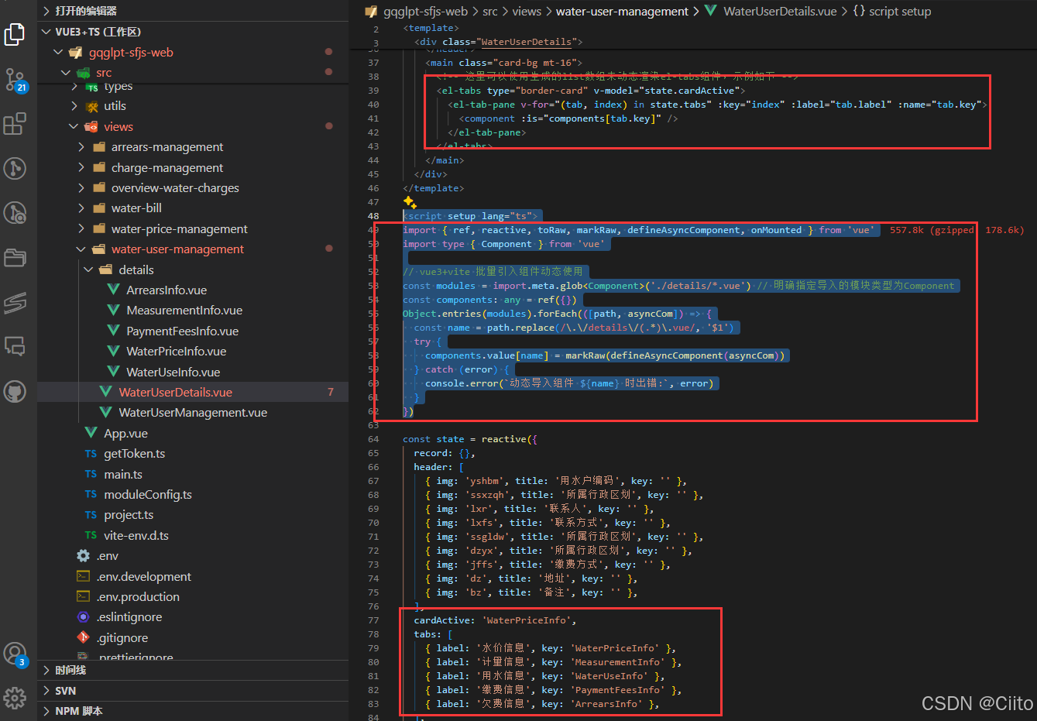The width and height of the screenshot is (1037, 721).
Task: Collapse the water-user-management folder chevron
Action: [x=81, y=249]
